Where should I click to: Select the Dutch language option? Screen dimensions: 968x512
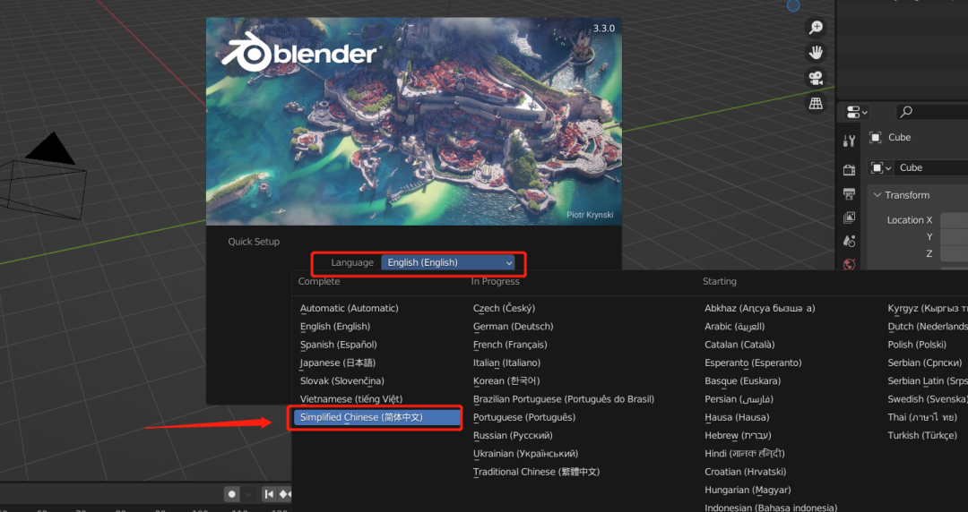(928, 327)
